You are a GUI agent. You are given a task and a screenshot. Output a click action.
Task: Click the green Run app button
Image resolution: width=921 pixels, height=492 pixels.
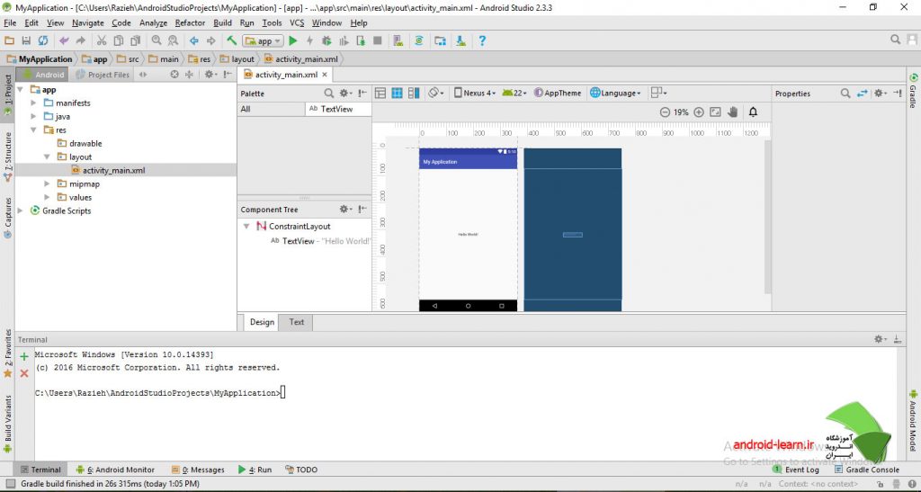[292, 41]
